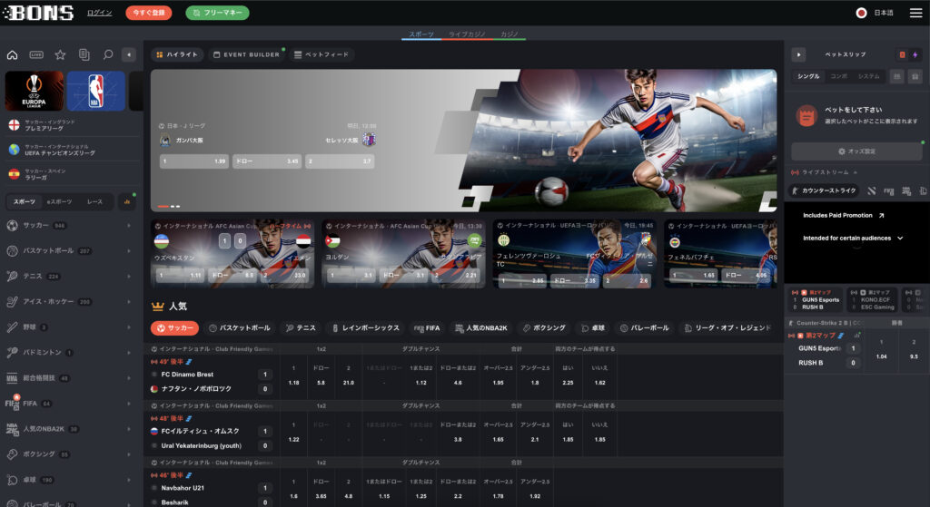Open the NBA league thumbnail
Image resolution: width=930 pixels, height=507 pixels.
point(95,92)
